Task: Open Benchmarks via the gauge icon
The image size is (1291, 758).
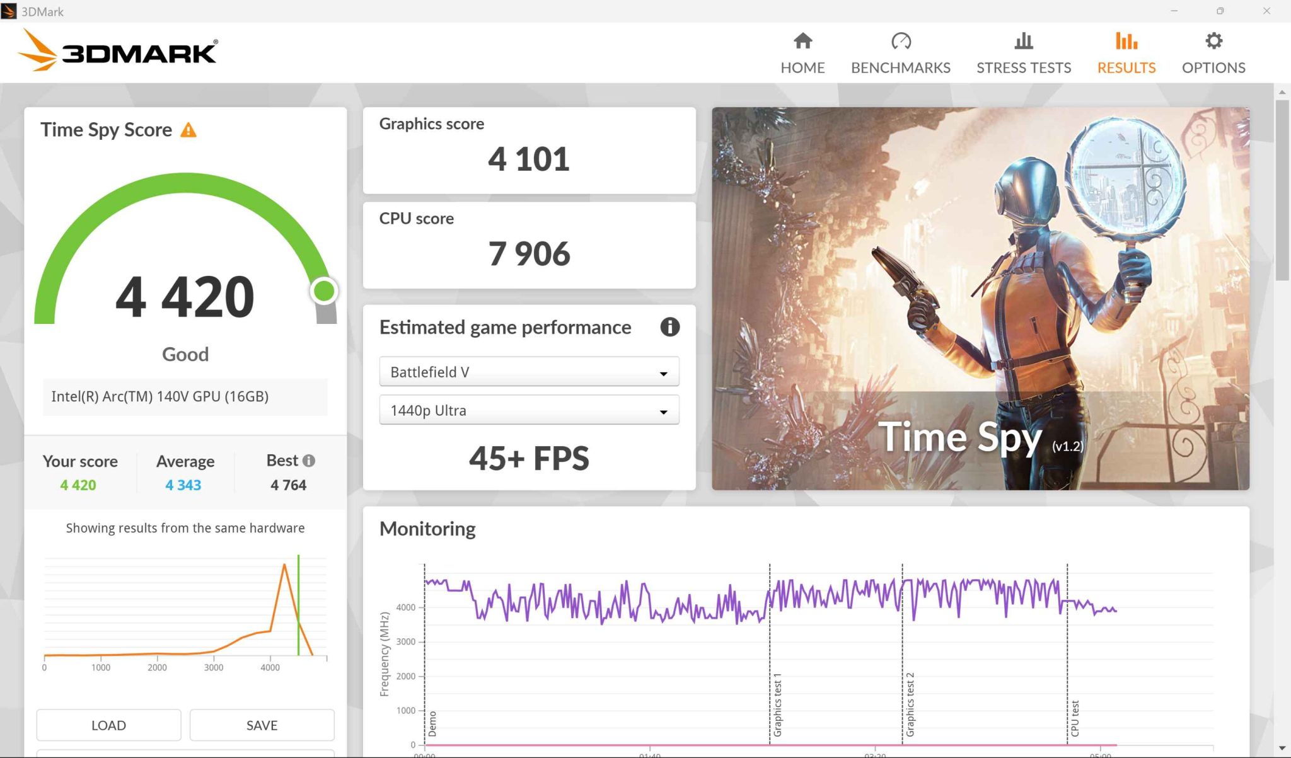Action: [901, 42]
